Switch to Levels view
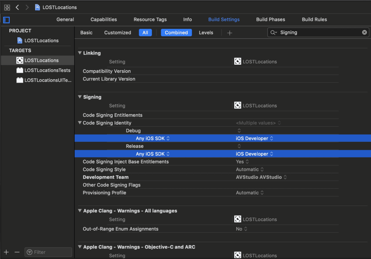The height and width of the screenshot is (259, 371). (206, 33)
